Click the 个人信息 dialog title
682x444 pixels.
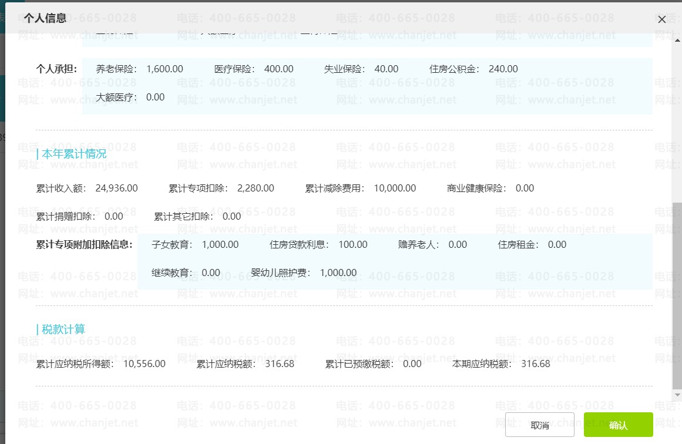tap(45, 18)
